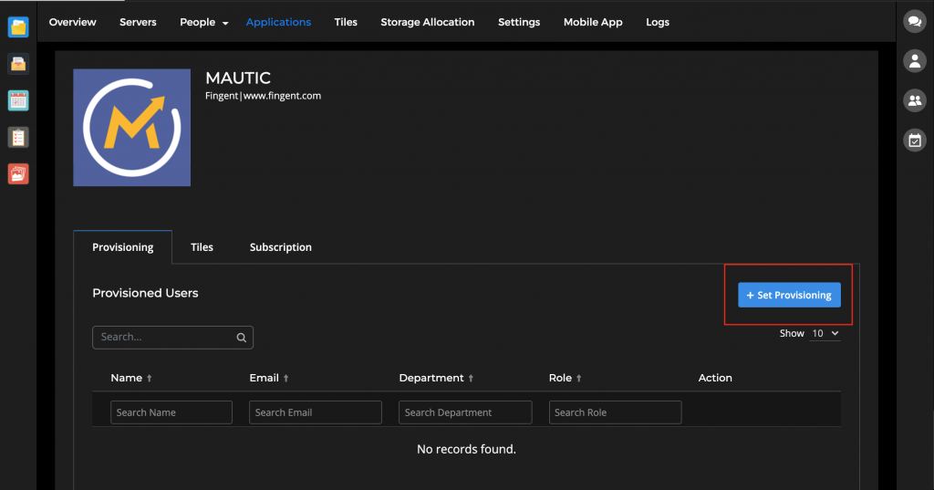The image size is (934, 490).
Task: Click the magnifier icon in search box
Action: [241, 338]
